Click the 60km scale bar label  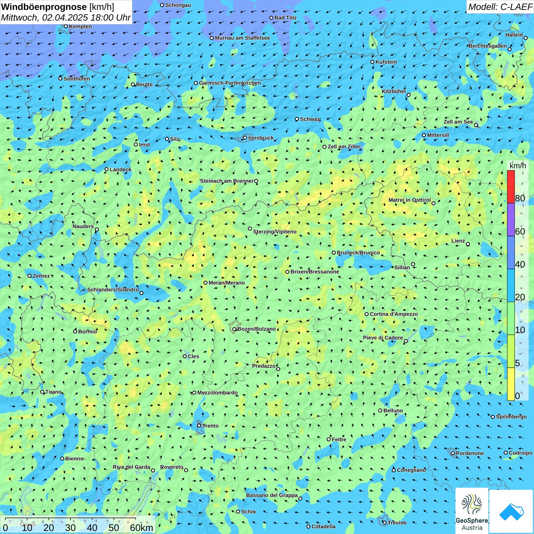click(x=141, y=528)
